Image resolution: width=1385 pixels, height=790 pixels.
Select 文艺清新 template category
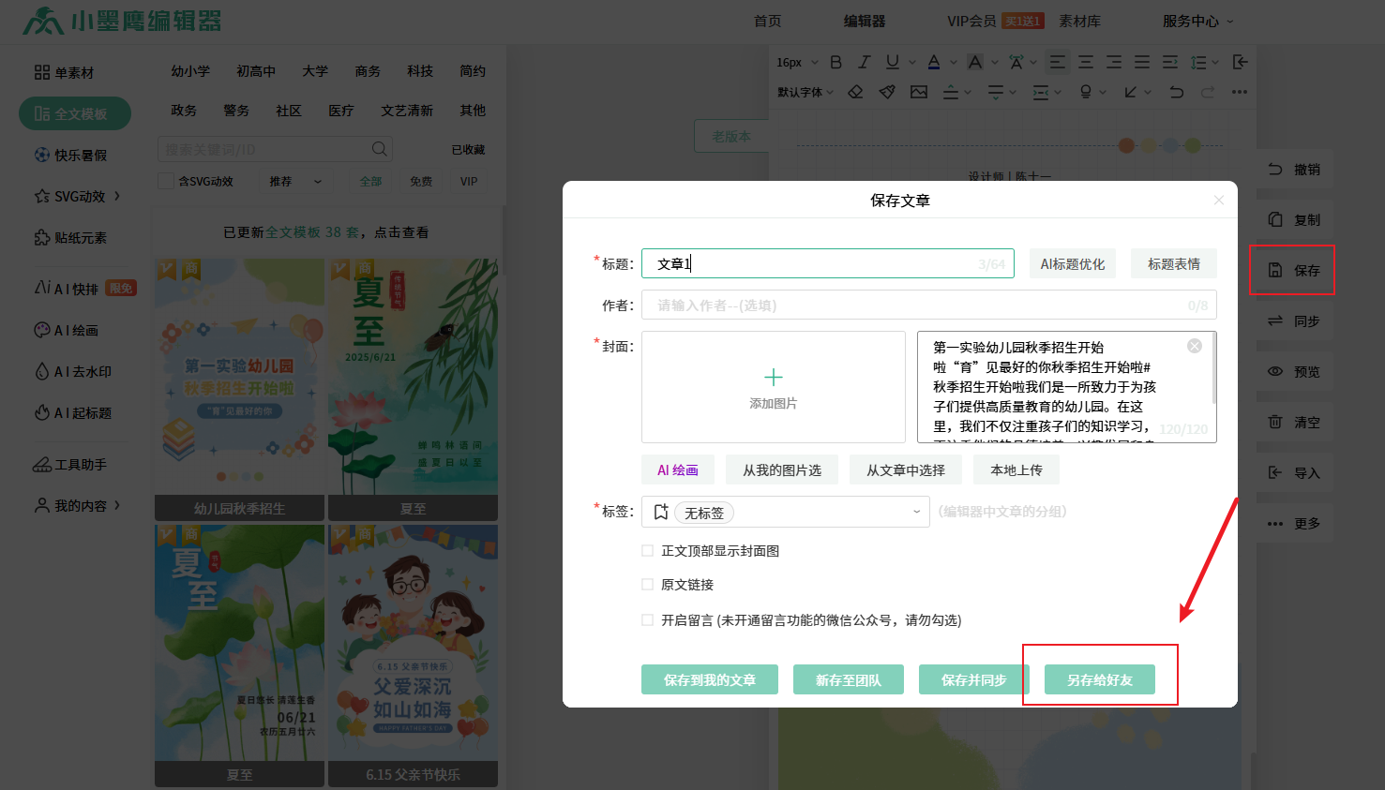pyautogui.click(x=407, y=111)
